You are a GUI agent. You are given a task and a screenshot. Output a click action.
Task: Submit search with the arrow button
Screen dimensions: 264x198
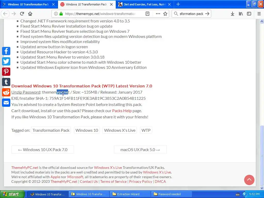coord(207,14)
